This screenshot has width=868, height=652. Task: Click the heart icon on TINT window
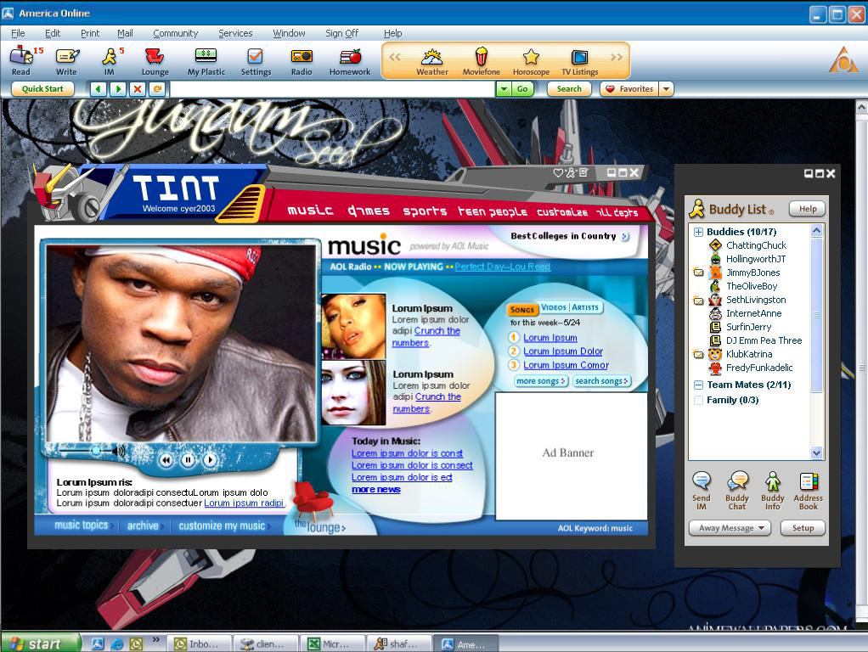click(558, 172)
